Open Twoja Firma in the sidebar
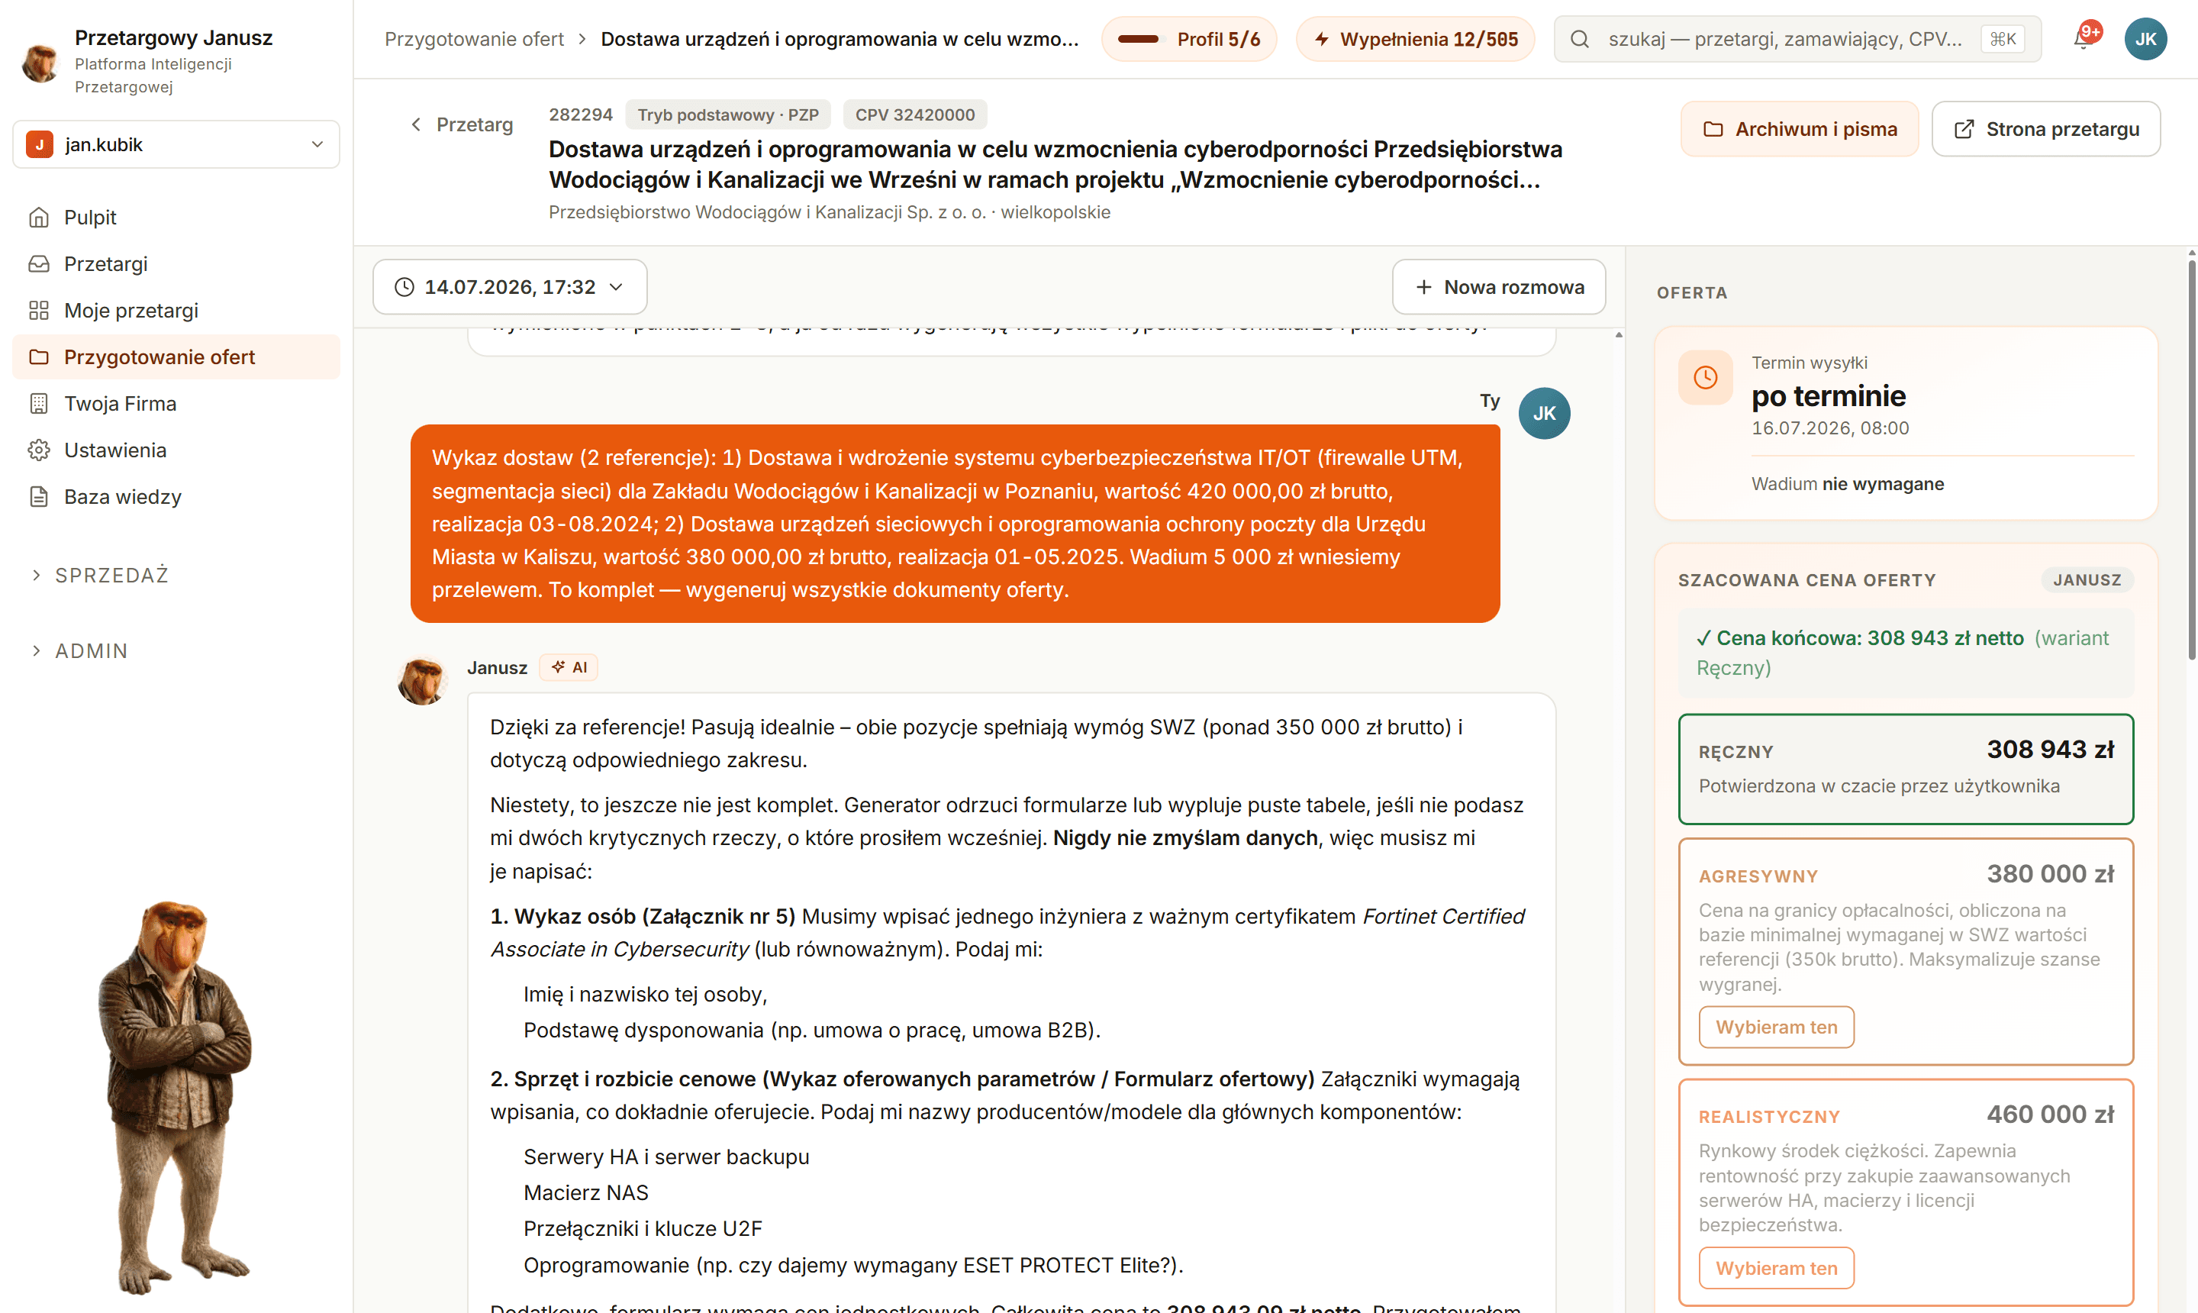 [176, 404]
